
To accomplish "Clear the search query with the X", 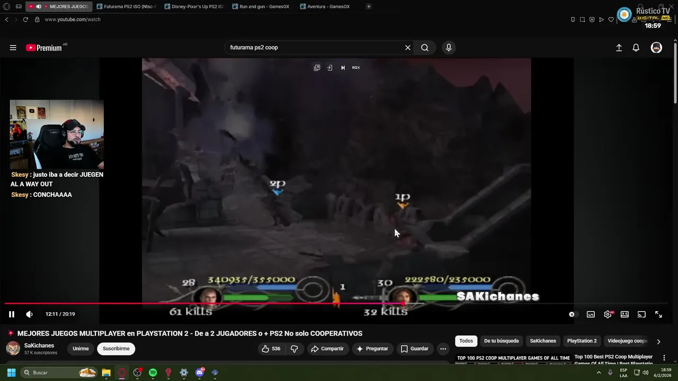I will click(408, 48).
